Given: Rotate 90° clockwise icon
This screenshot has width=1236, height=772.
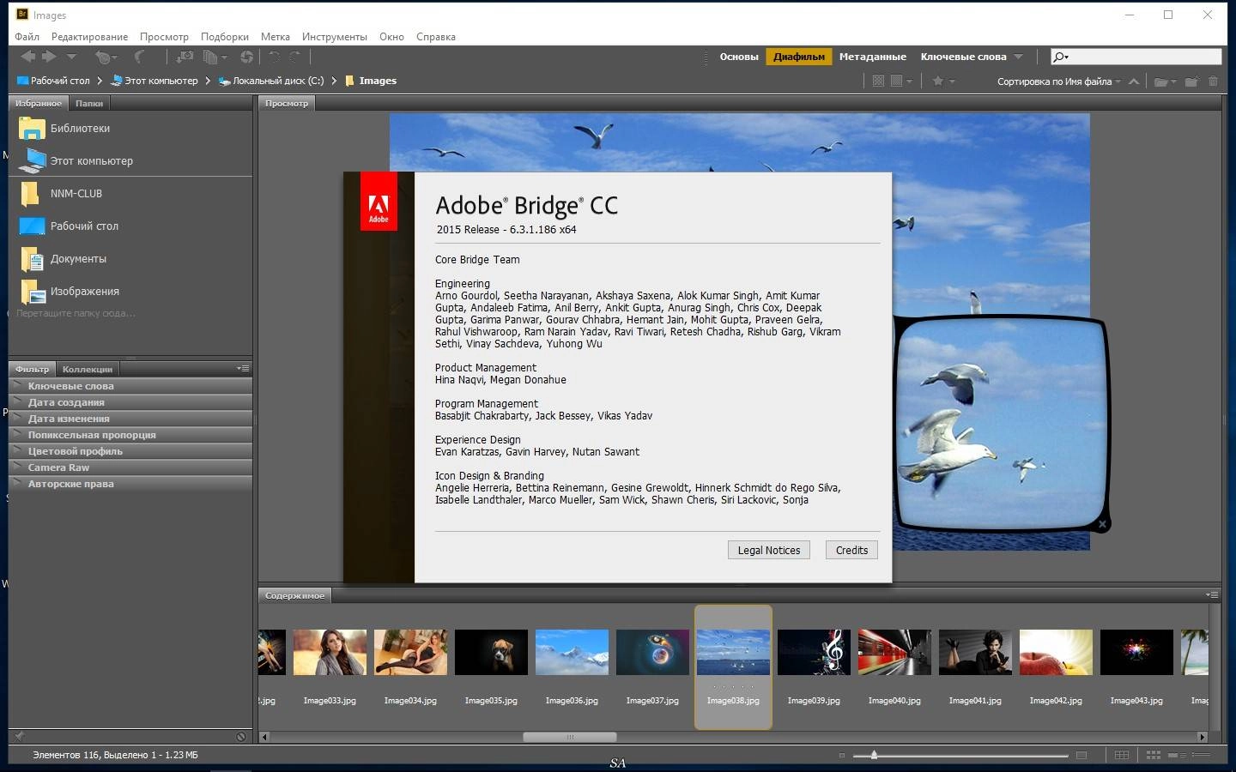Looking at the screenshot, I should point(294,57).
